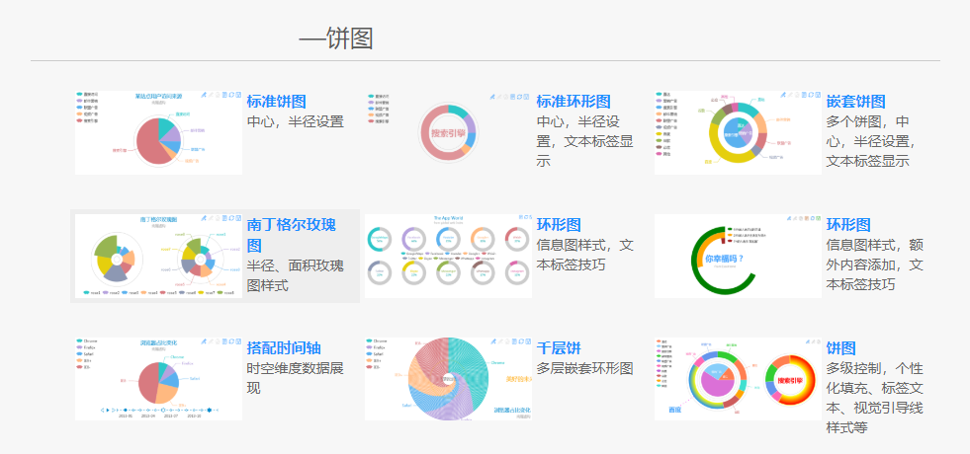Open the 你幸福吗 green ring chart thumbnail

(738, 257)
